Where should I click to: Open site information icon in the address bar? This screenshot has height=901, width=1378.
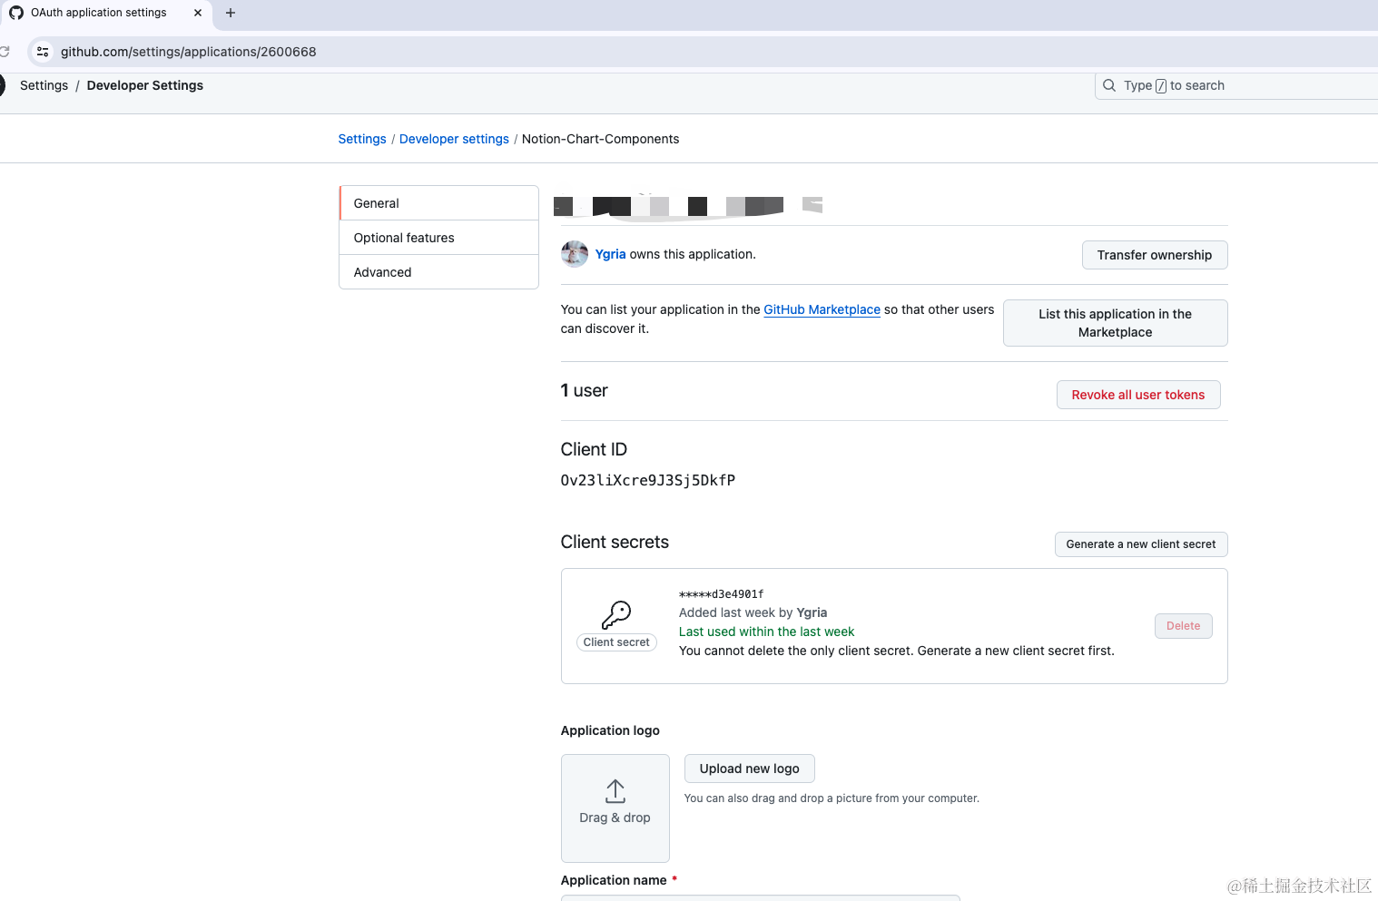pyautogui.click(x=43, y=52)
